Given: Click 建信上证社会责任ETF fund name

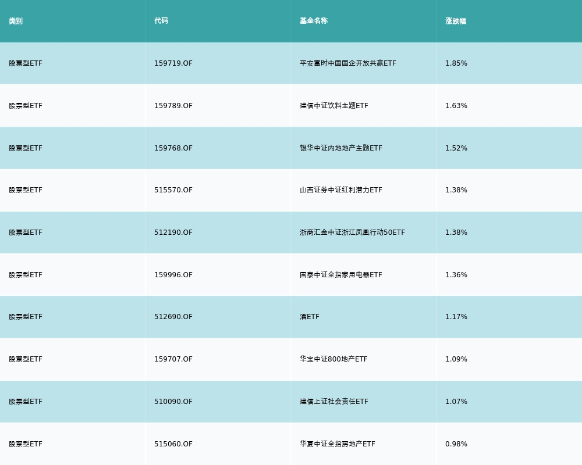Looking at the screenshot, I should point(334,402).
